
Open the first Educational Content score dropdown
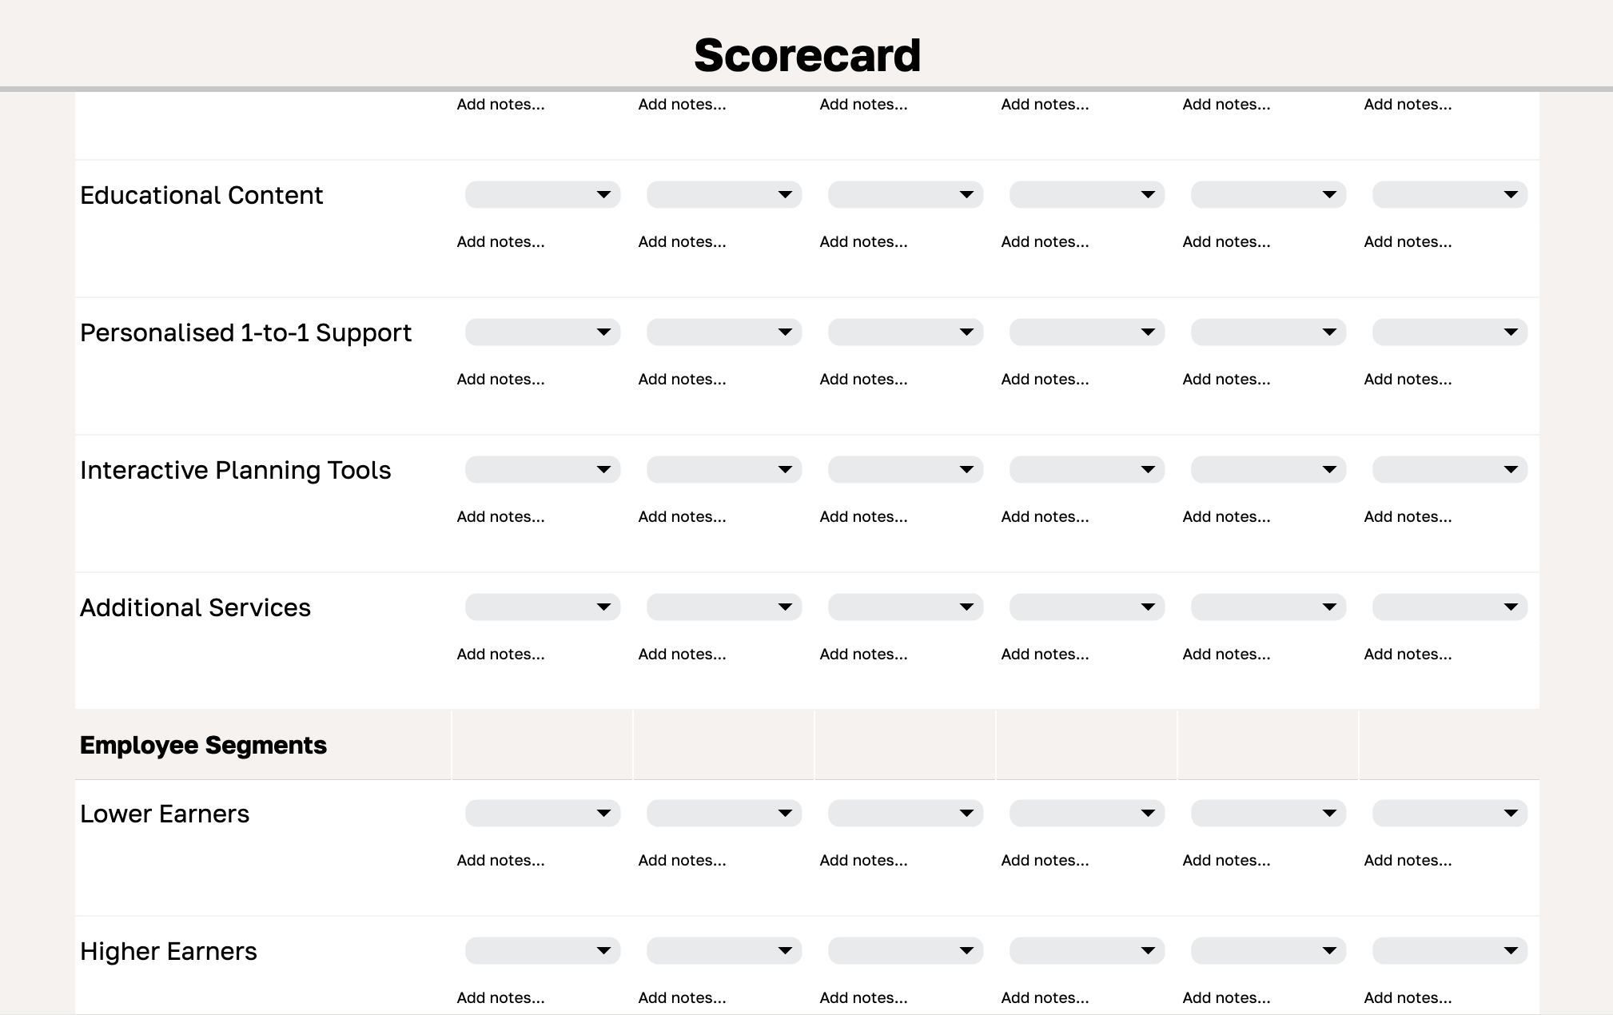click(542, 194)
